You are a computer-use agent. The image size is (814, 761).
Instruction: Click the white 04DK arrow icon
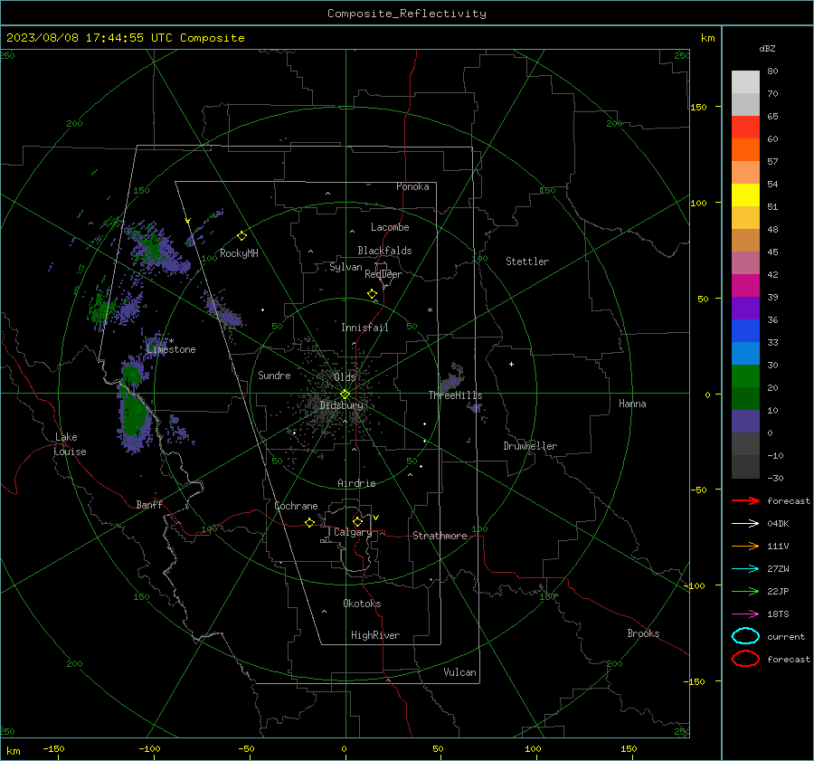(x=745, y=523)
